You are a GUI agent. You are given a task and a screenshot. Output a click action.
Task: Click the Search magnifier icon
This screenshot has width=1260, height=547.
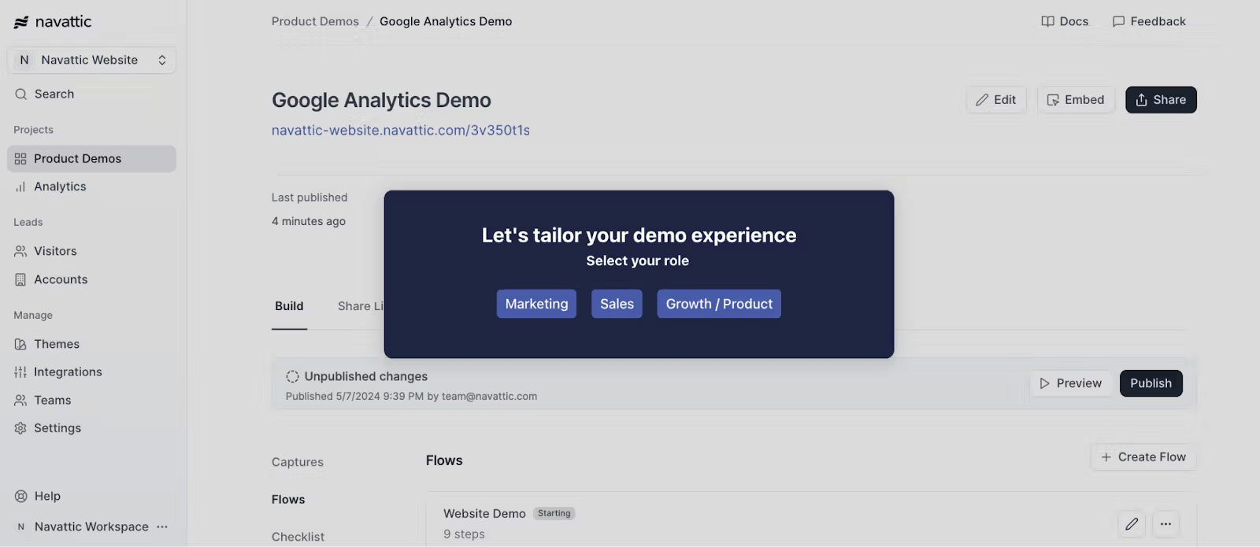pos(21,94)
